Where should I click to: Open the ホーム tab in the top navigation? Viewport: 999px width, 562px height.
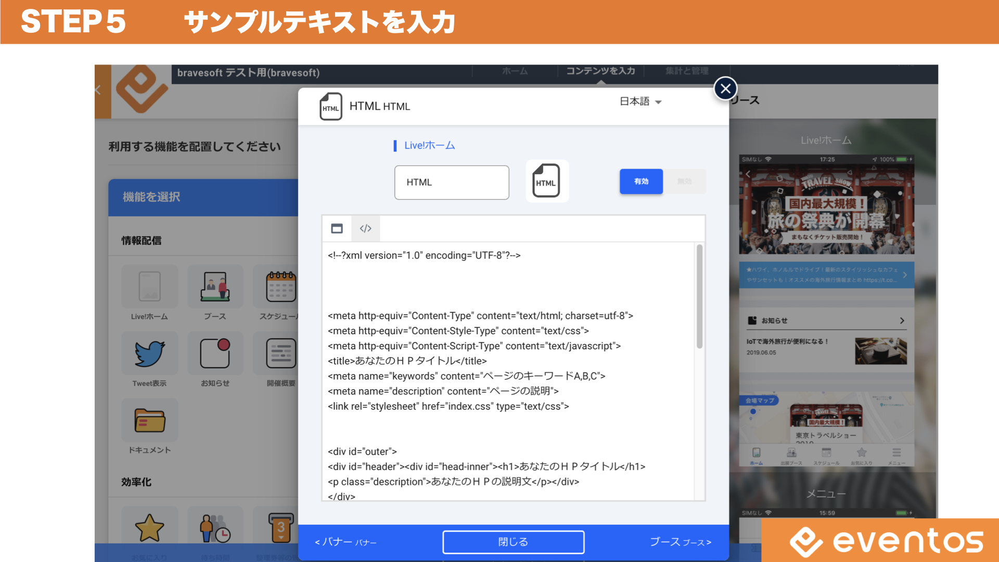pyautogui.click(x=515, y=71)
